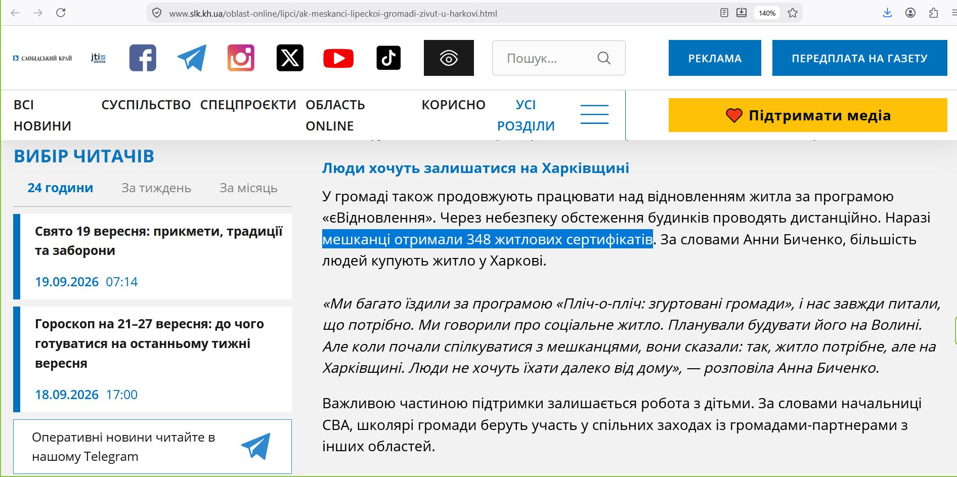
Task: Click the highlighted text about 348 сертифікатів
Action: pyautogui.click(x=488, y=239)
